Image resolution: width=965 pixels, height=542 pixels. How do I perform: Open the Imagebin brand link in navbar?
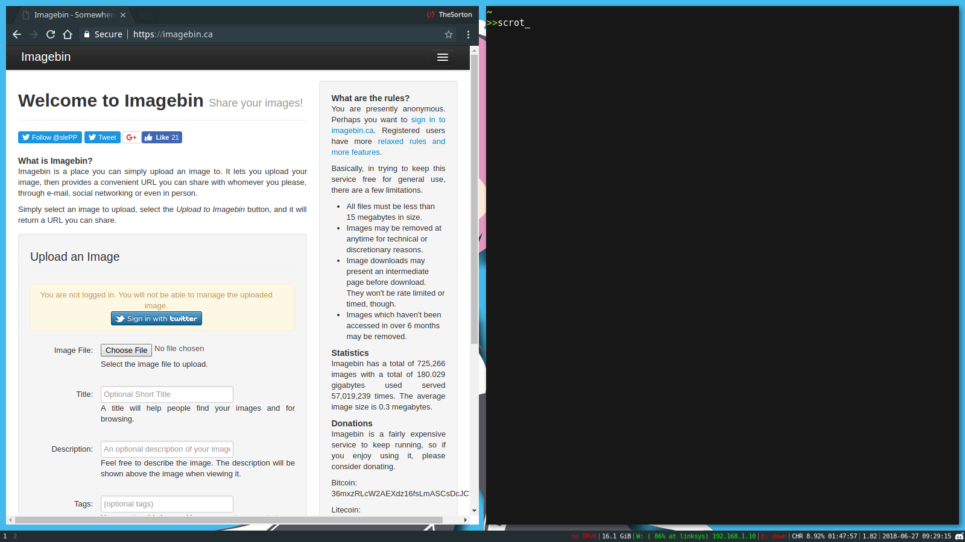pos(46,57)
